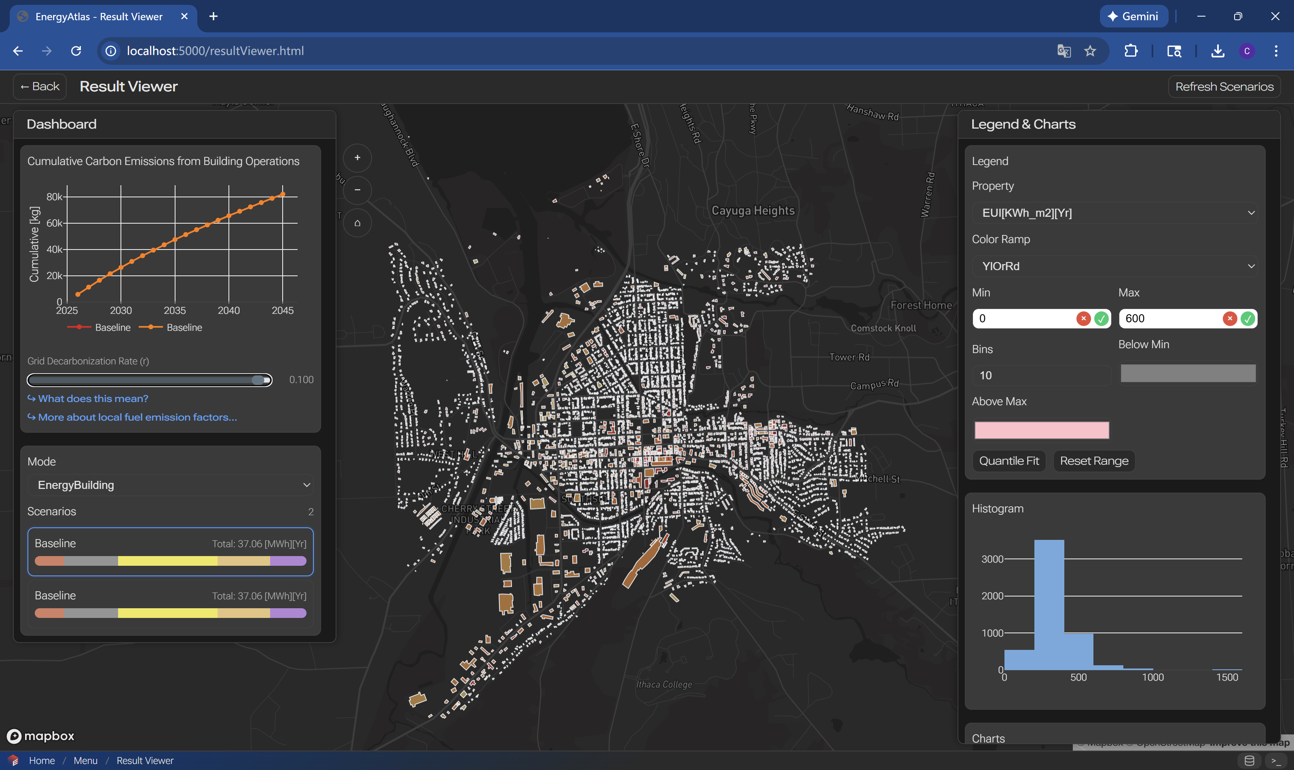This screenshot has width=1294, height=770.
Task: Reset map to home view
Action: pos(357,223)
